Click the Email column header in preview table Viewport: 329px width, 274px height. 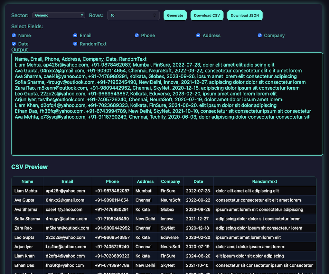pos(67,181)
